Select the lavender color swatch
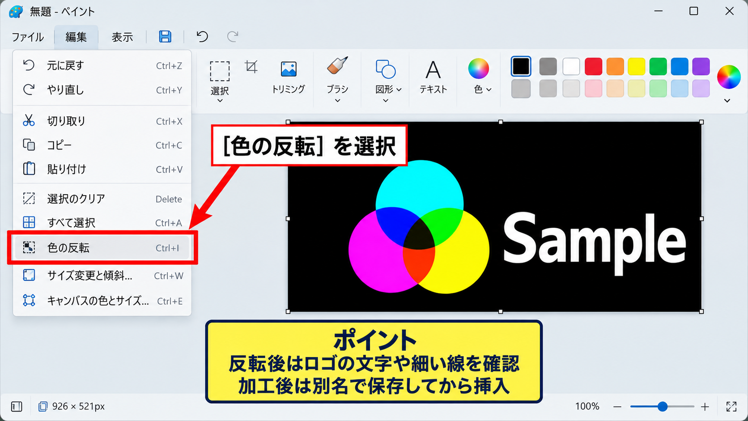 coord(701,89)
